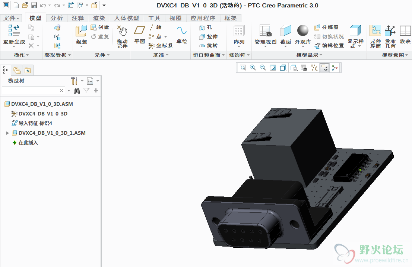Switch to the Annotate (注释) tab

78,18
